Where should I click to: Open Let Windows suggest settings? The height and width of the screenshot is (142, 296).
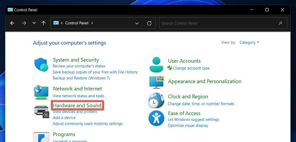(193, 120)
